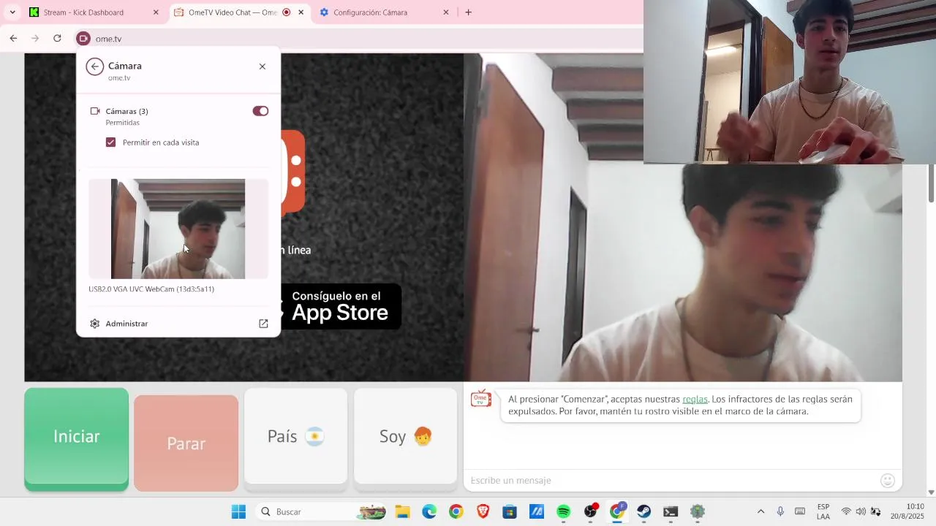Open the terminal app from taskbar
Screen dimensions: 936x526
[x=671, y=512]
